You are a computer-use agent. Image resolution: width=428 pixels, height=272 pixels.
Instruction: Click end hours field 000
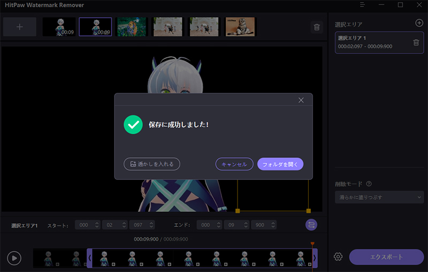[206, 225]
